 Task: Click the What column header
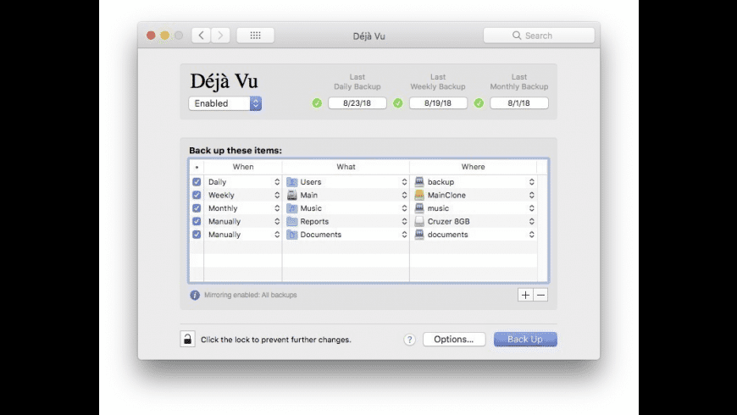tap(346, 167)
